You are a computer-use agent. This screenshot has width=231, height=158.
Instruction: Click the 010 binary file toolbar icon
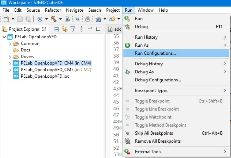67,19
